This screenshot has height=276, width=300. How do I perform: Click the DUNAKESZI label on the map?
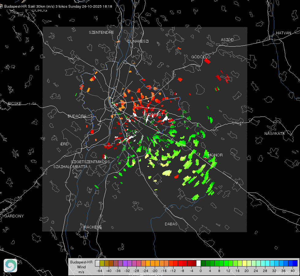point(138,41)
